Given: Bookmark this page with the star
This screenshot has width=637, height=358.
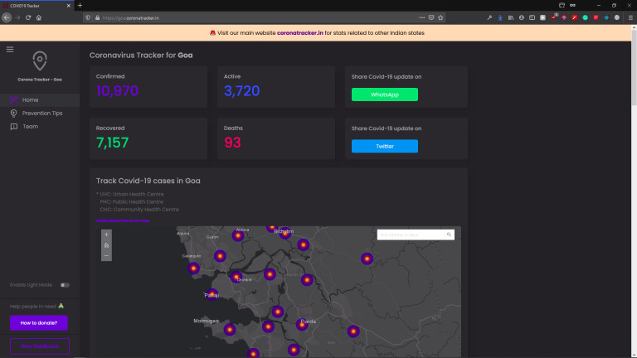Looking at the screenshot, I should [440, 17].
